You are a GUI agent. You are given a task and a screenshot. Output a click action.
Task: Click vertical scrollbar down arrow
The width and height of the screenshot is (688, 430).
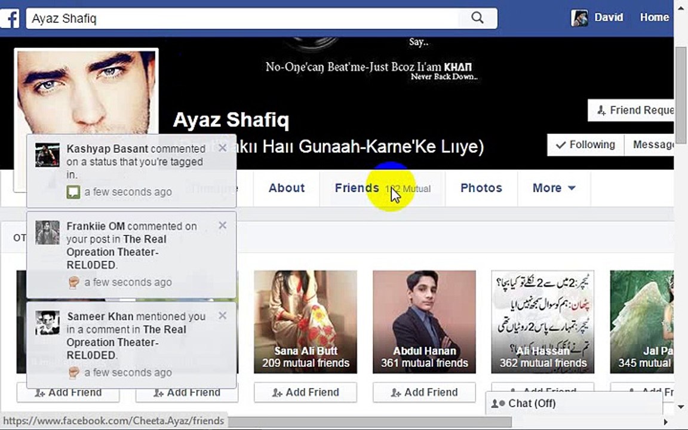tap(681, 407)
